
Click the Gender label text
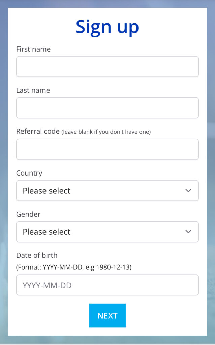(x=28, y=214)
